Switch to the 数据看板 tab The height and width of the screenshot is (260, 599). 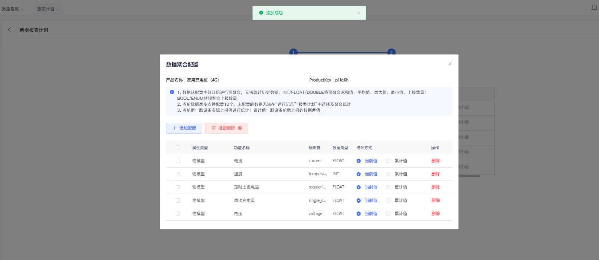click(10, 9)
